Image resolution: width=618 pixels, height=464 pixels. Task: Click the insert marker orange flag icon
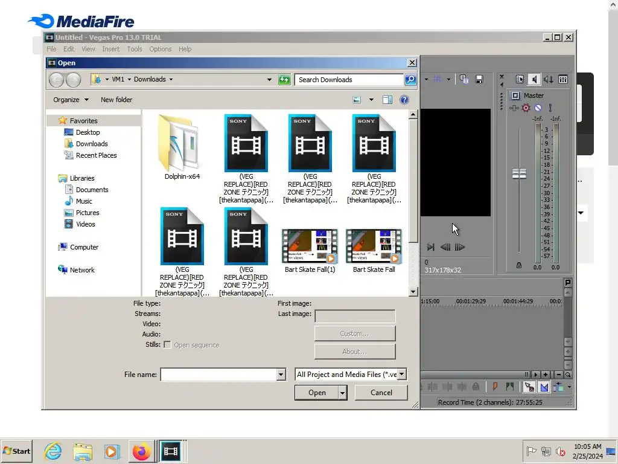click(495, 387)
